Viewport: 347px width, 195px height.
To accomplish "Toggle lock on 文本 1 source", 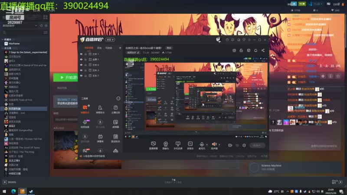I will tap(85, 54).
